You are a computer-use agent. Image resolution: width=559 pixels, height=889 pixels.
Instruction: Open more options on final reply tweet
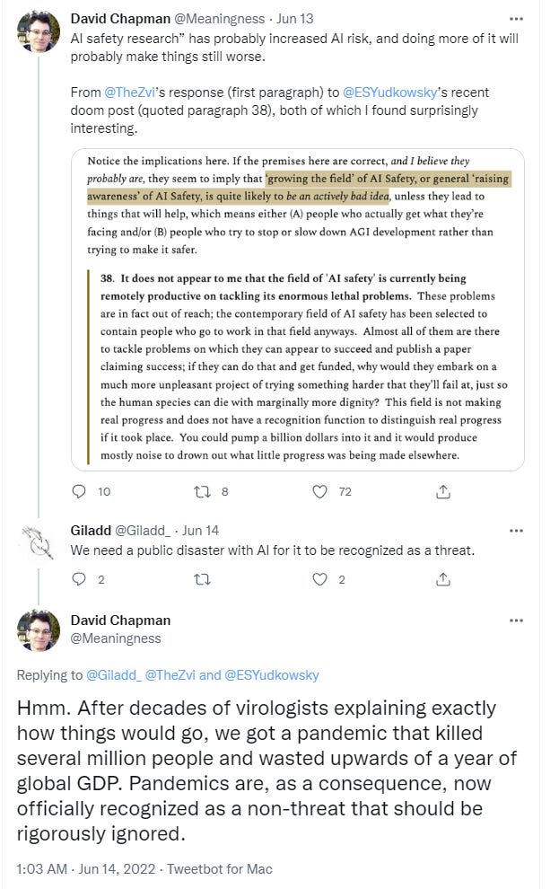point(516,621)
